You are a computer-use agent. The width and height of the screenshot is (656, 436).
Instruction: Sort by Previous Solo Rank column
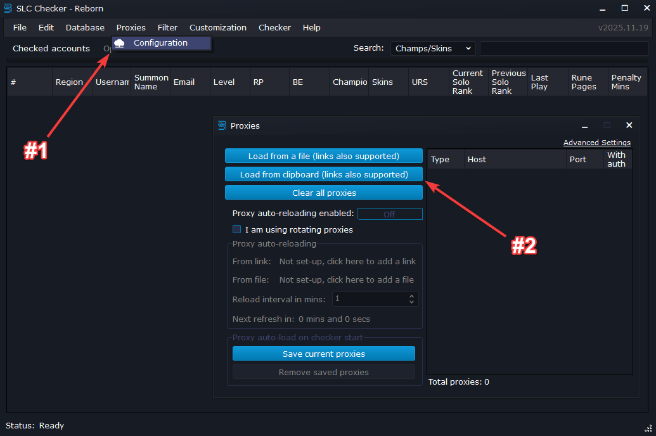[x=508, y=82]
